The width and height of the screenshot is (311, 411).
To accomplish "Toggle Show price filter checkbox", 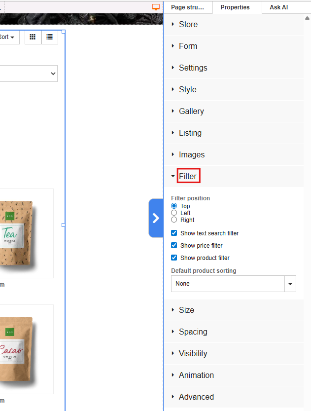I will (x=174, y=245).
